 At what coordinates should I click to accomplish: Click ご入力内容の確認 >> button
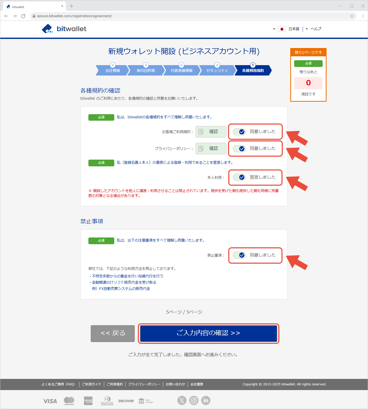(209, 333)
